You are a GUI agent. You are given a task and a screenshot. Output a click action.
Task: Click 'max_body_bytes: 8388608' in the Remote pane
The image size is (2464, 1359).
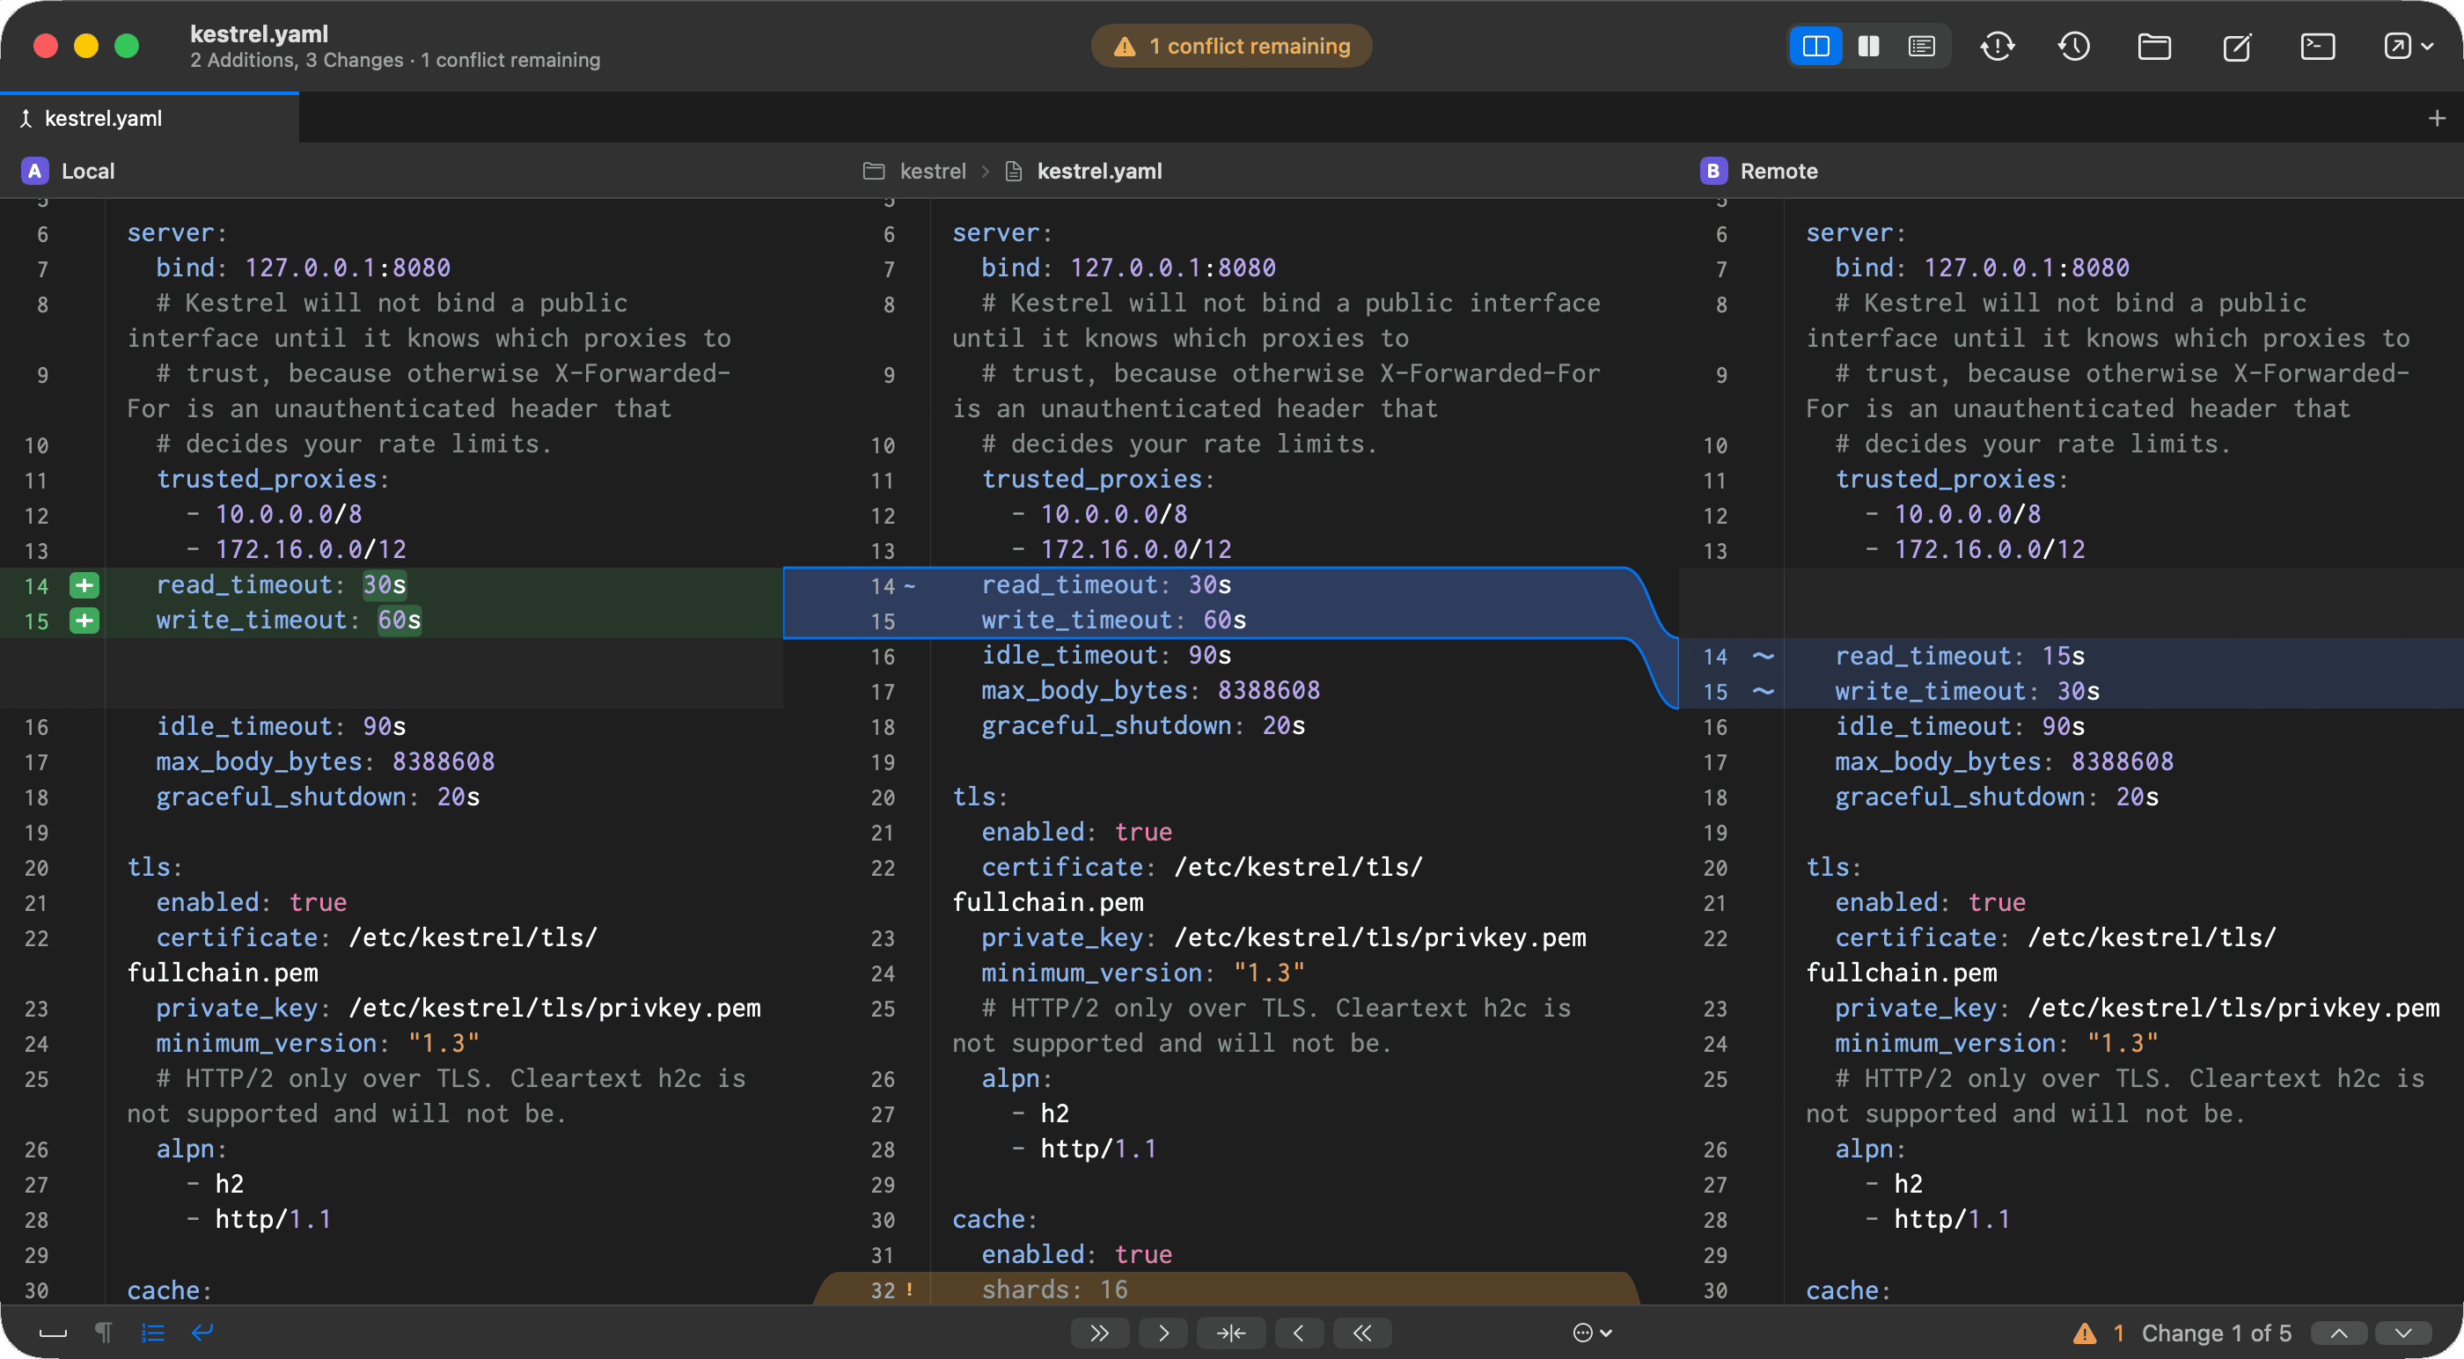[x=2004, y=760]
